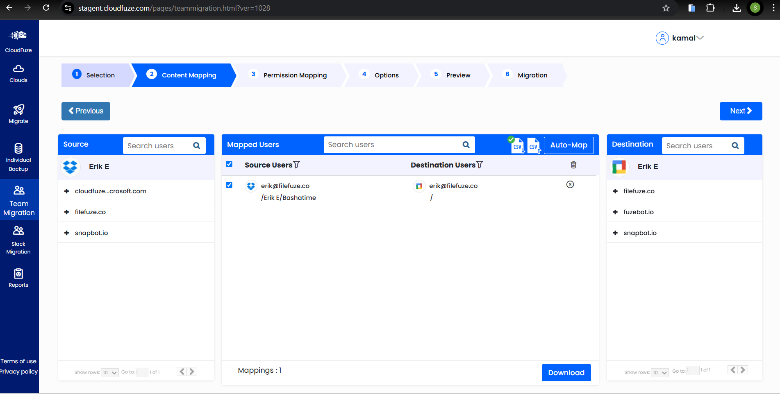
Task: Go to next page in Destination pagination
Action: tap(743, 370)
